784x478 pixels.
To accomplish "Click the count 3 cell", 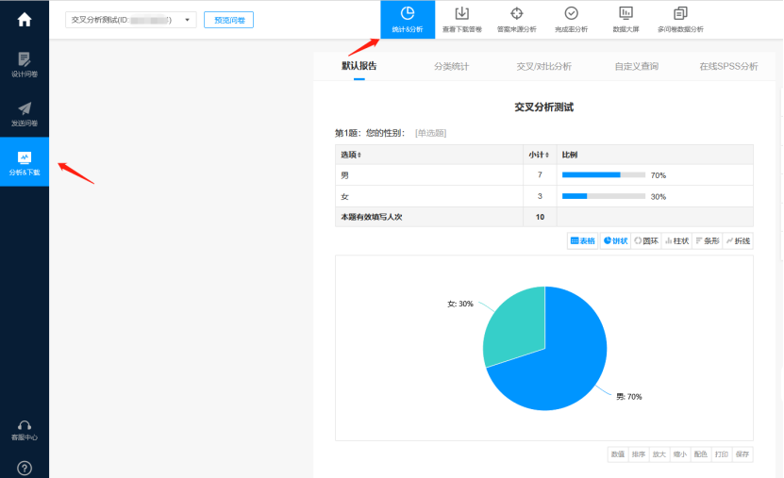I will (540, 196).
